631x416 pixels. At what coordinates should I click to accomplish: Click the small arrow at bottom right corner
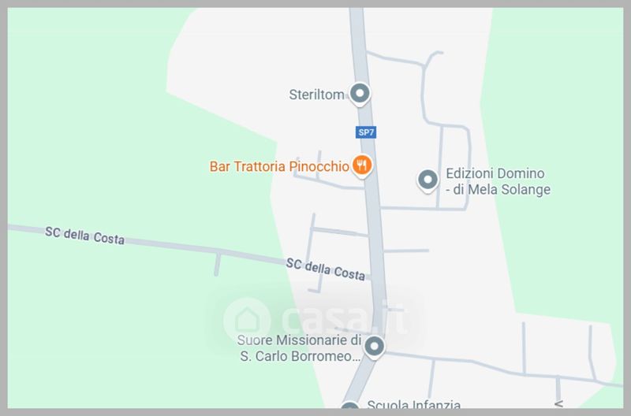click(558, 403)
